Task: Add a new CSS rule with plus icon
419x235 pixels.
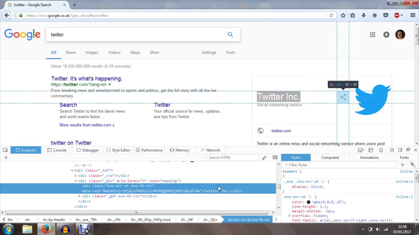Action: [x=402, y=165]
